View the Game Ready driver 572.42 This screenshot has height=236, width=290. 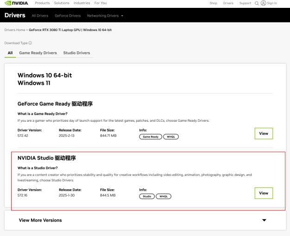click(x=264, y=133)
